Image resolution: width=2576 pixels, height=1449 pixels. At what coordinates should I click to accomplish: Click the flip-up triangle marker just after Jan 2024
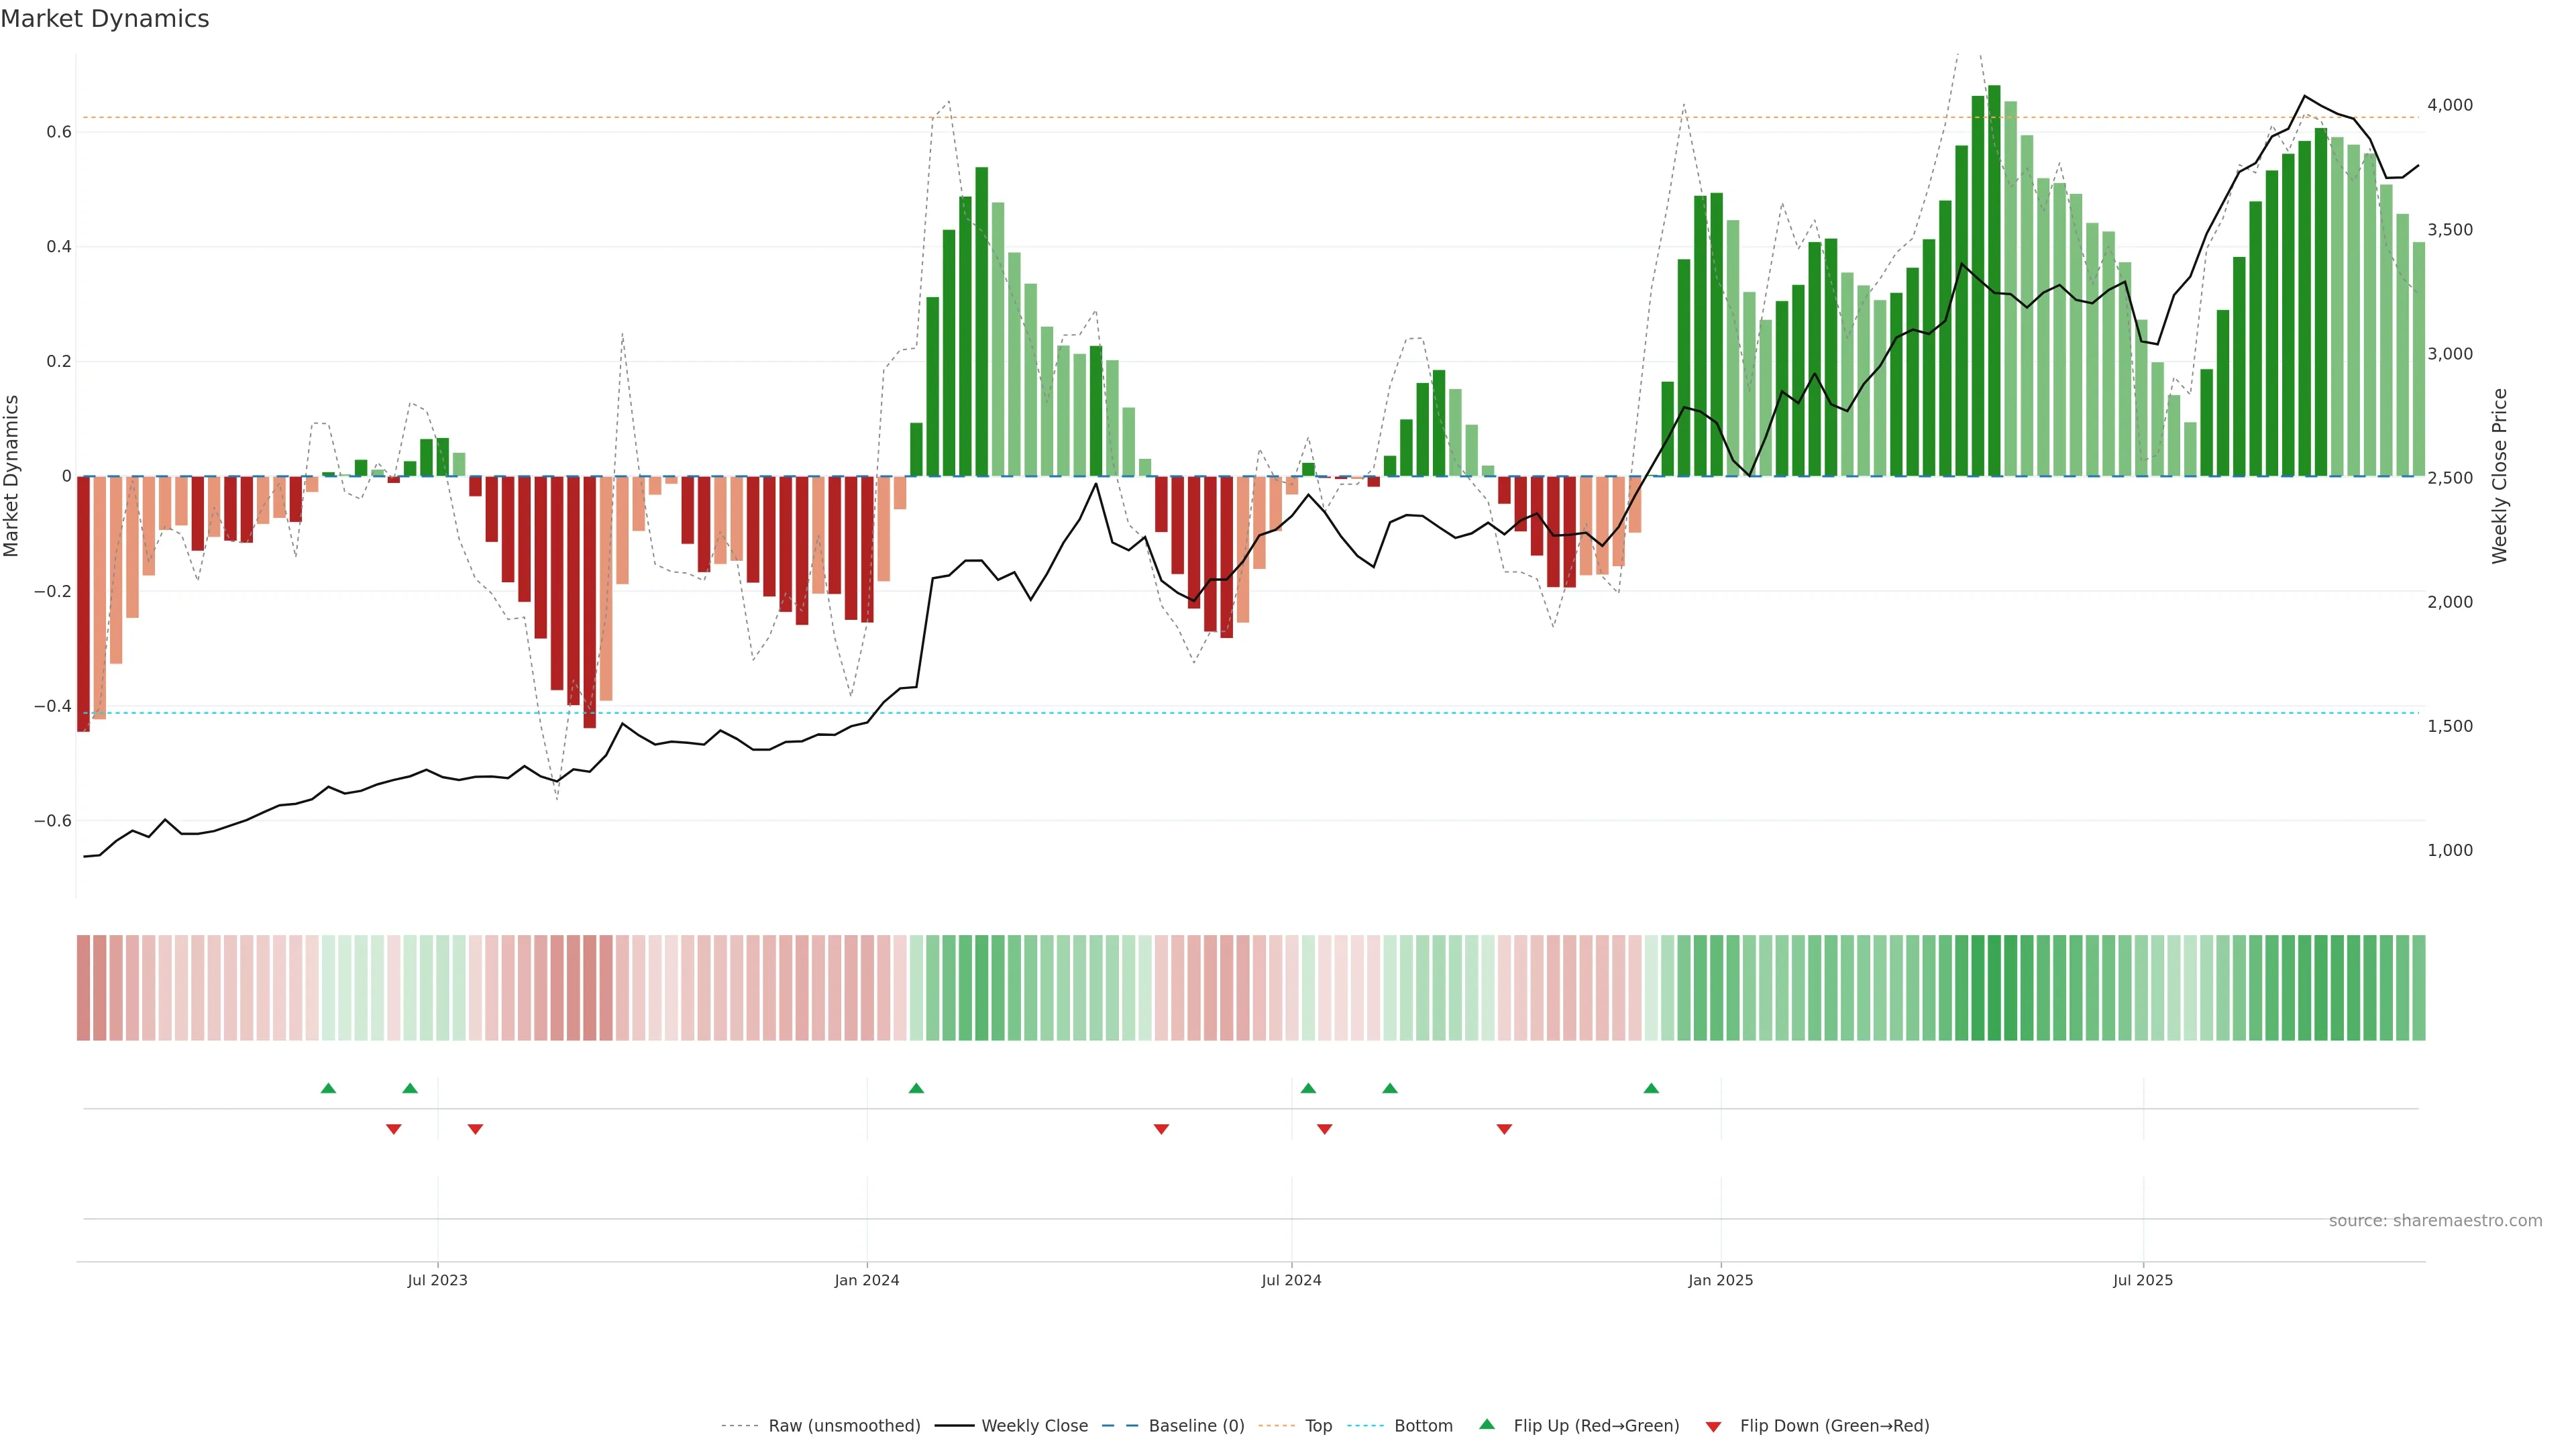coord(916,1088)
